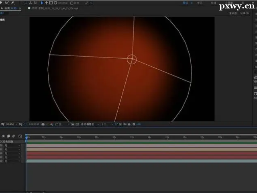Image resolution: width=257 pixels, height=193 pixels.
Task: Click the Universal gizmo mode label
Action: pos(63,3)
